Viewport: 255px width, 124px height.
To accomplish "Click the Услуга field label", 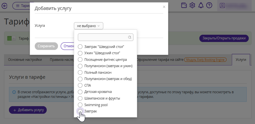I will point(40,26).
